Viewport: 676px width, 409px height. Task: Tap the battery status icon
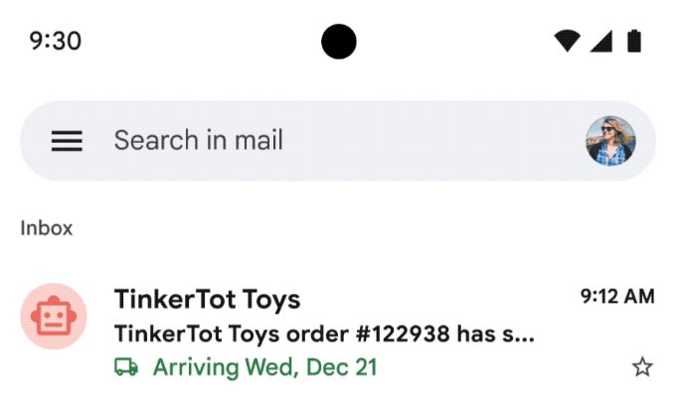[x=633, y=41]
